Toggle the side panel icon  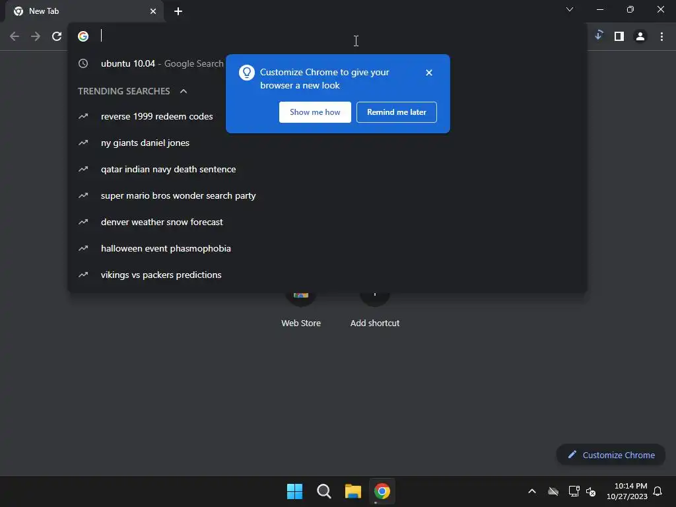click(x=619, y=36)
